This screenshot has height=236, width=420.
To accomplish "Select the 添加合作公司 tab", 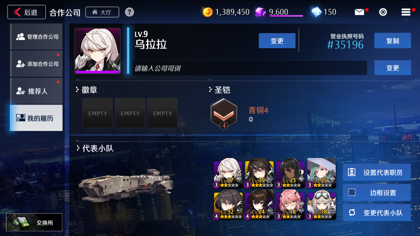I will [x=36, y=64].
